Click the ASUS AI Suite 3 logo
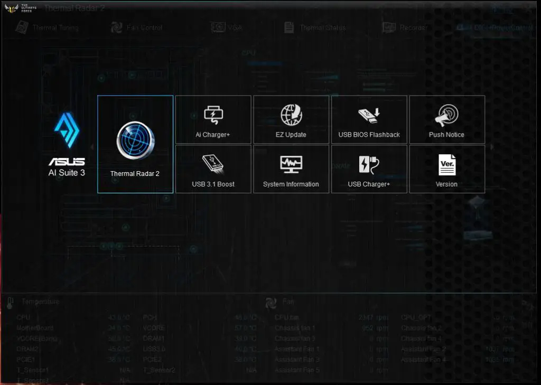This screenshot has height=385, width=541. [67, 145]
